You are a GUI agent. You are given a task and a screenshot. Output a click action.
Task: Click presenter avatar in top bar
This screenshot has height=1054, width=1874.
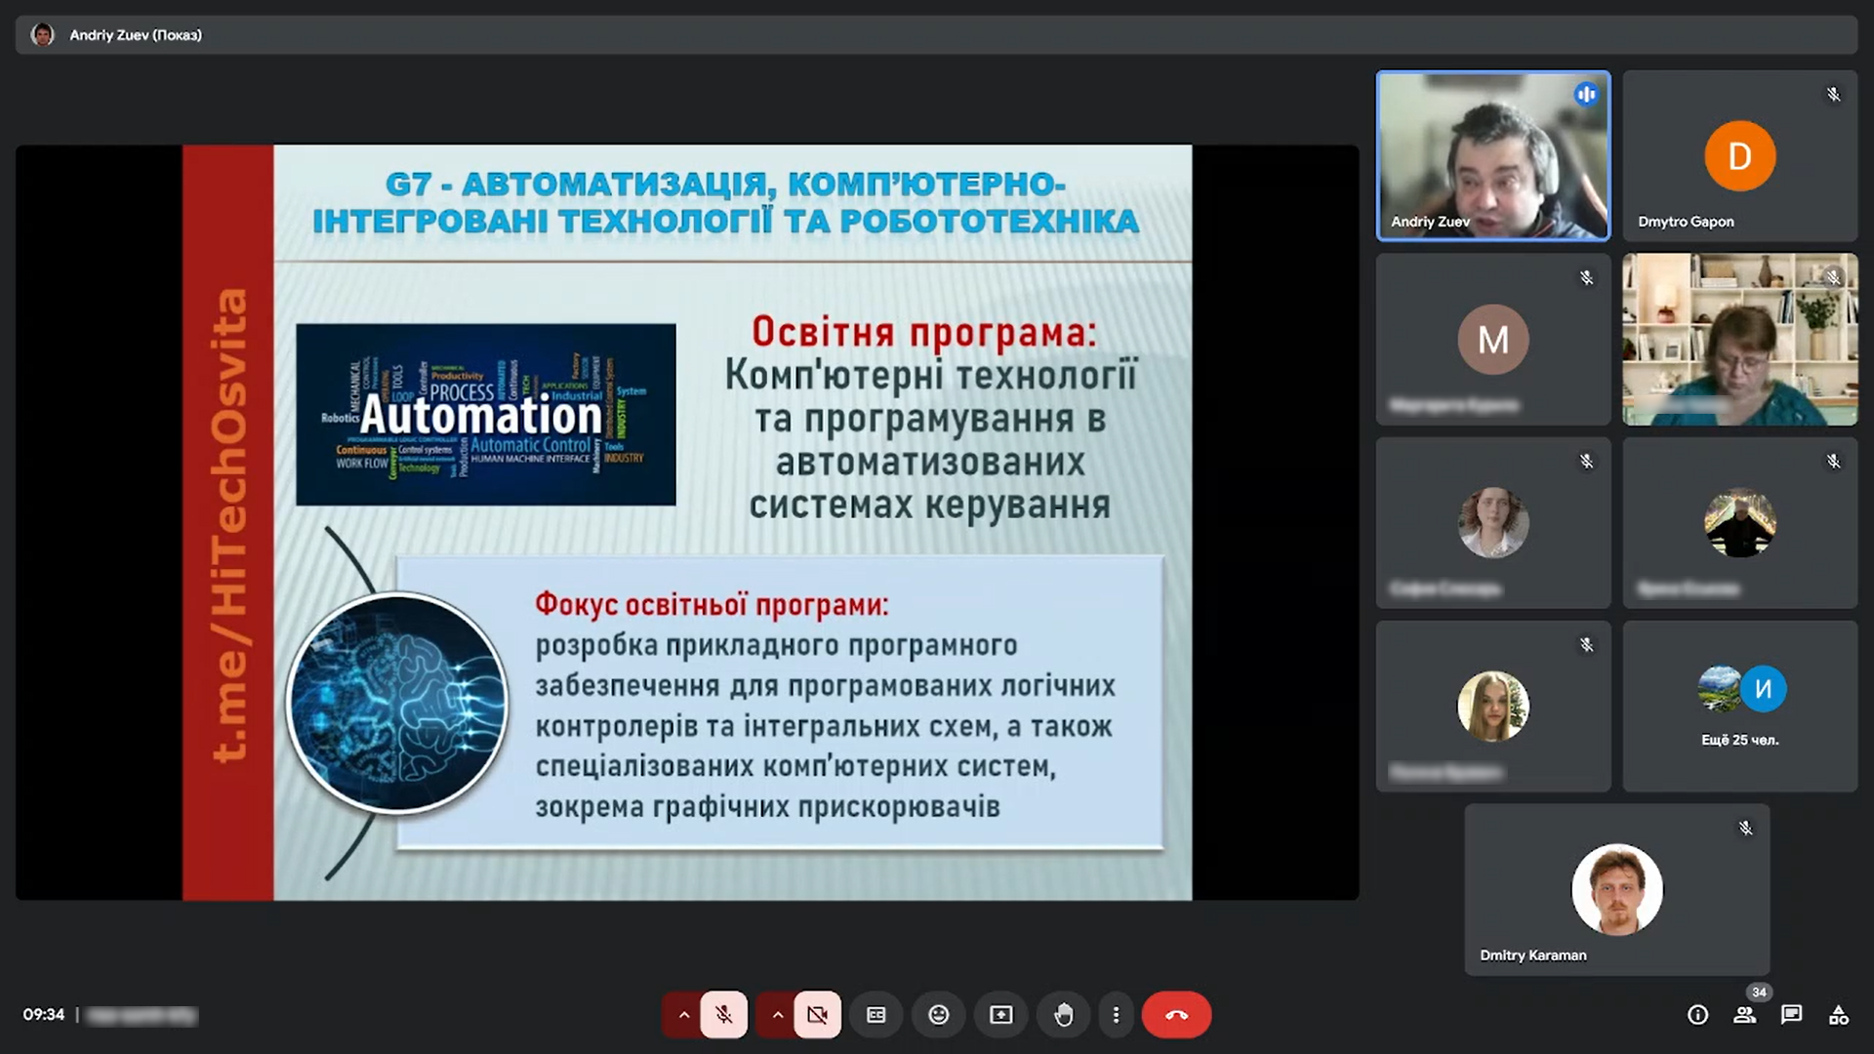pyautogui.click(x=42, y=35)
